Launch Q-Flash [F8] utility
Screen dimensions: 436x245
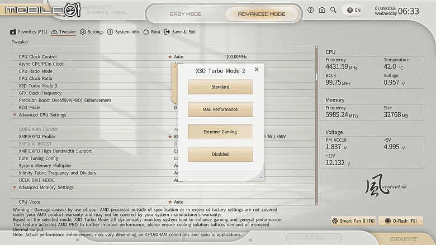pos(401,221)
